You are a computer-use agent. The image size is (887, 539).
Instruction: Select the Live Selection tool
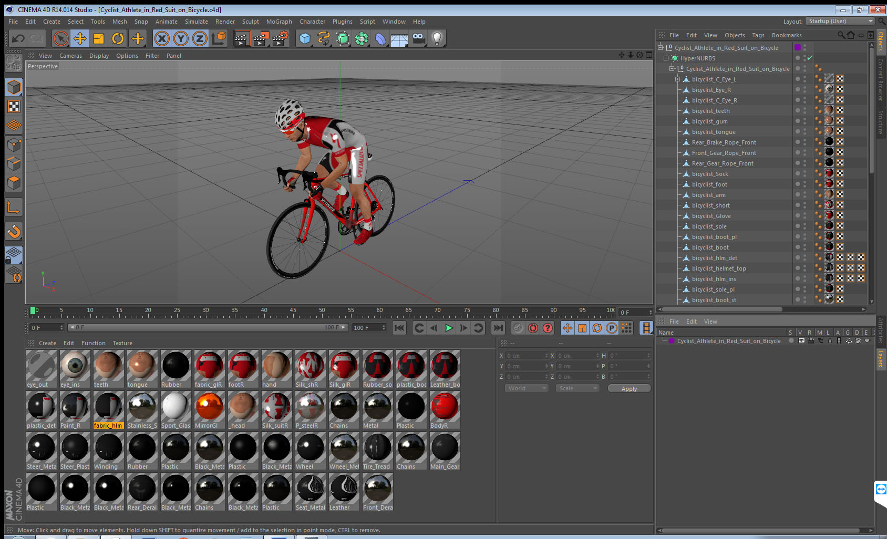(x=61, y=38)
